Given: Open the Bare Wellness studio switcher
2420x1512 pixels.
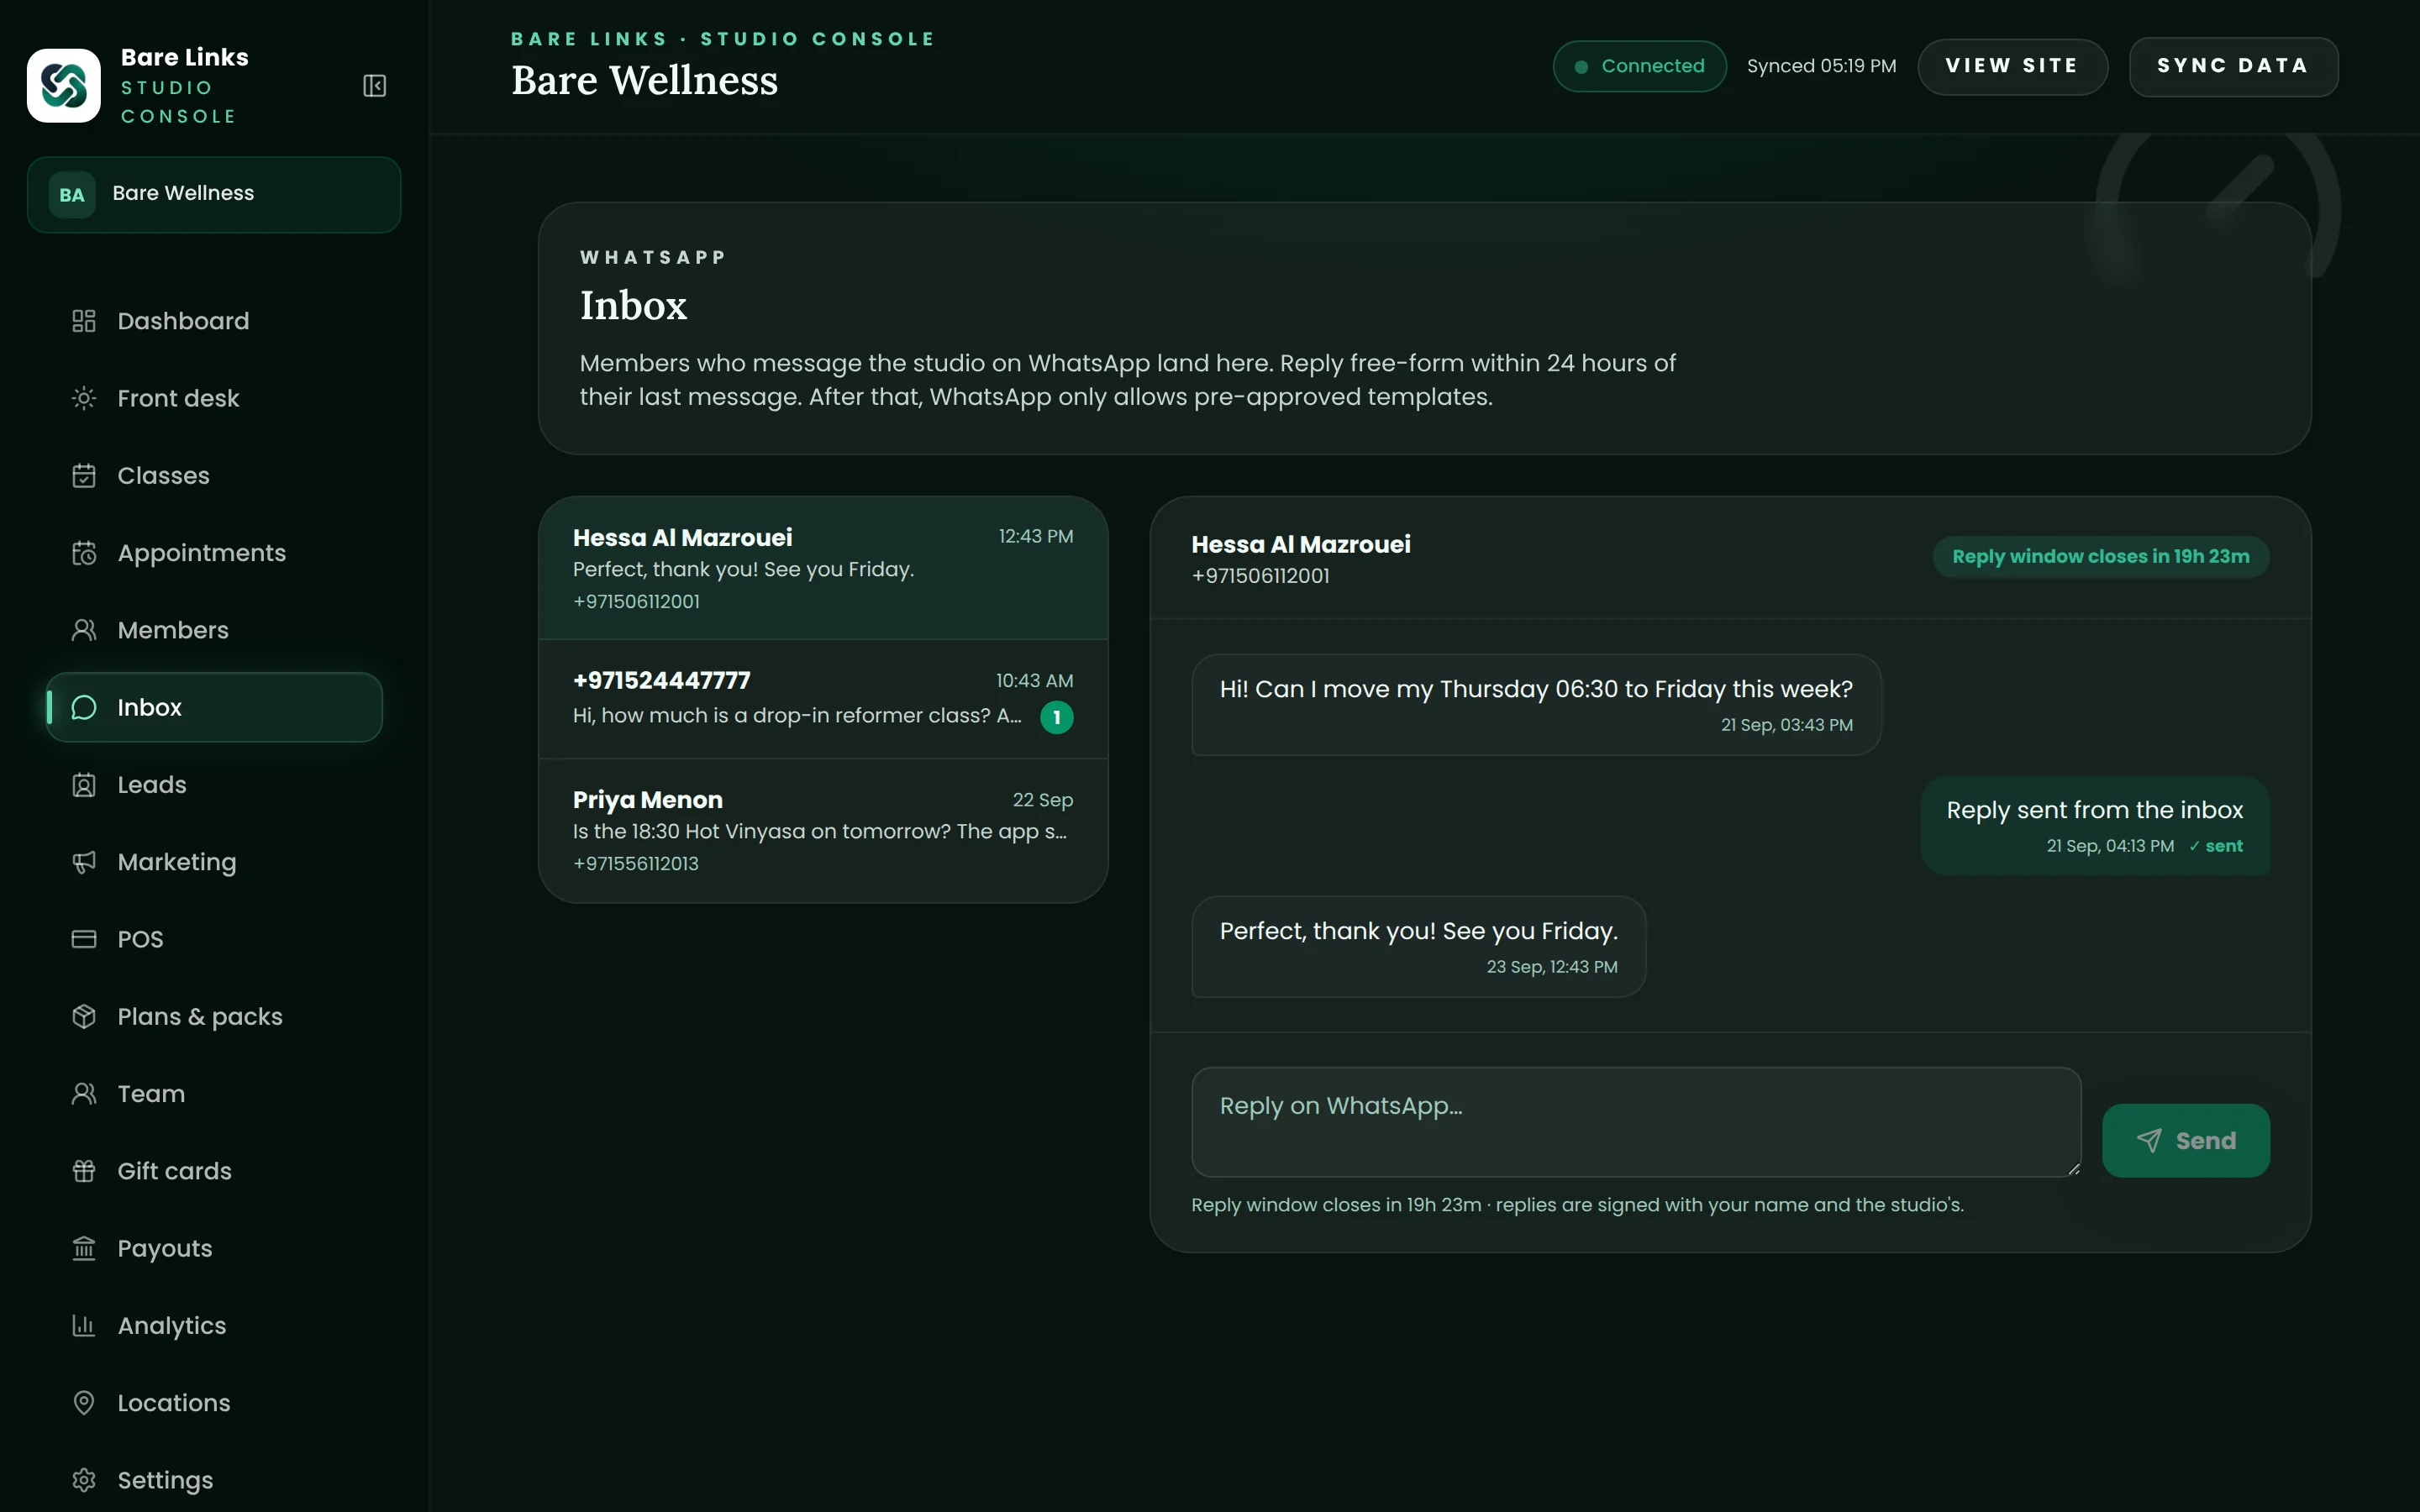Looking at the screenshot, I should click(x=214, y=195).
